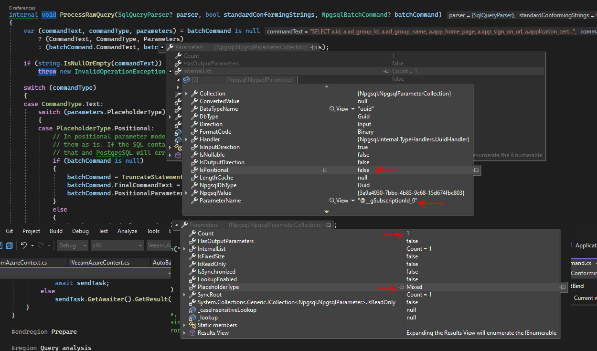The image size is (597, 351).
Task: Expand the Handler property node
Action: point(186,139)
